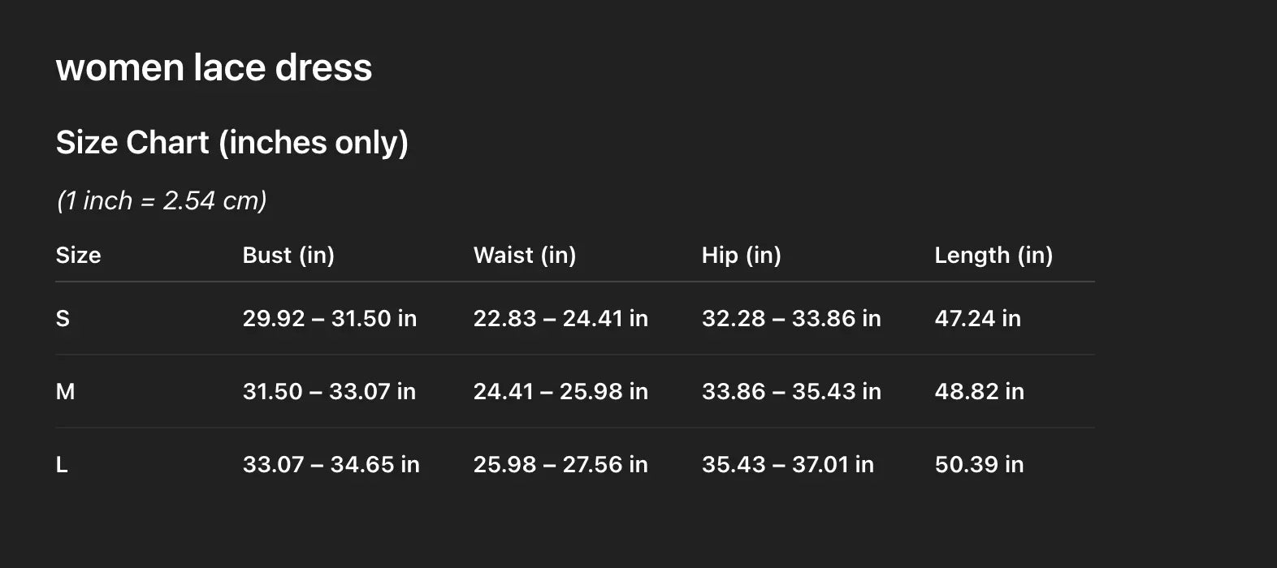The height and width of the screenshot is (568, 1277).
Task: Click the 47.24 in length cell
Action: point(977,318)
